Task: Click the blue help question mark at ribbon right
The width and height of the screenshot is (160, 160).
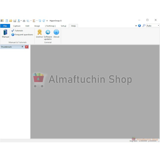Action: [x=139, y=26]
